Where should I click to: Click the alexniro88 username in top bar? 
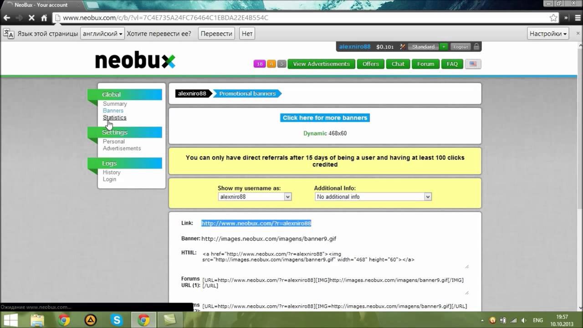click(x=355, y=46)
